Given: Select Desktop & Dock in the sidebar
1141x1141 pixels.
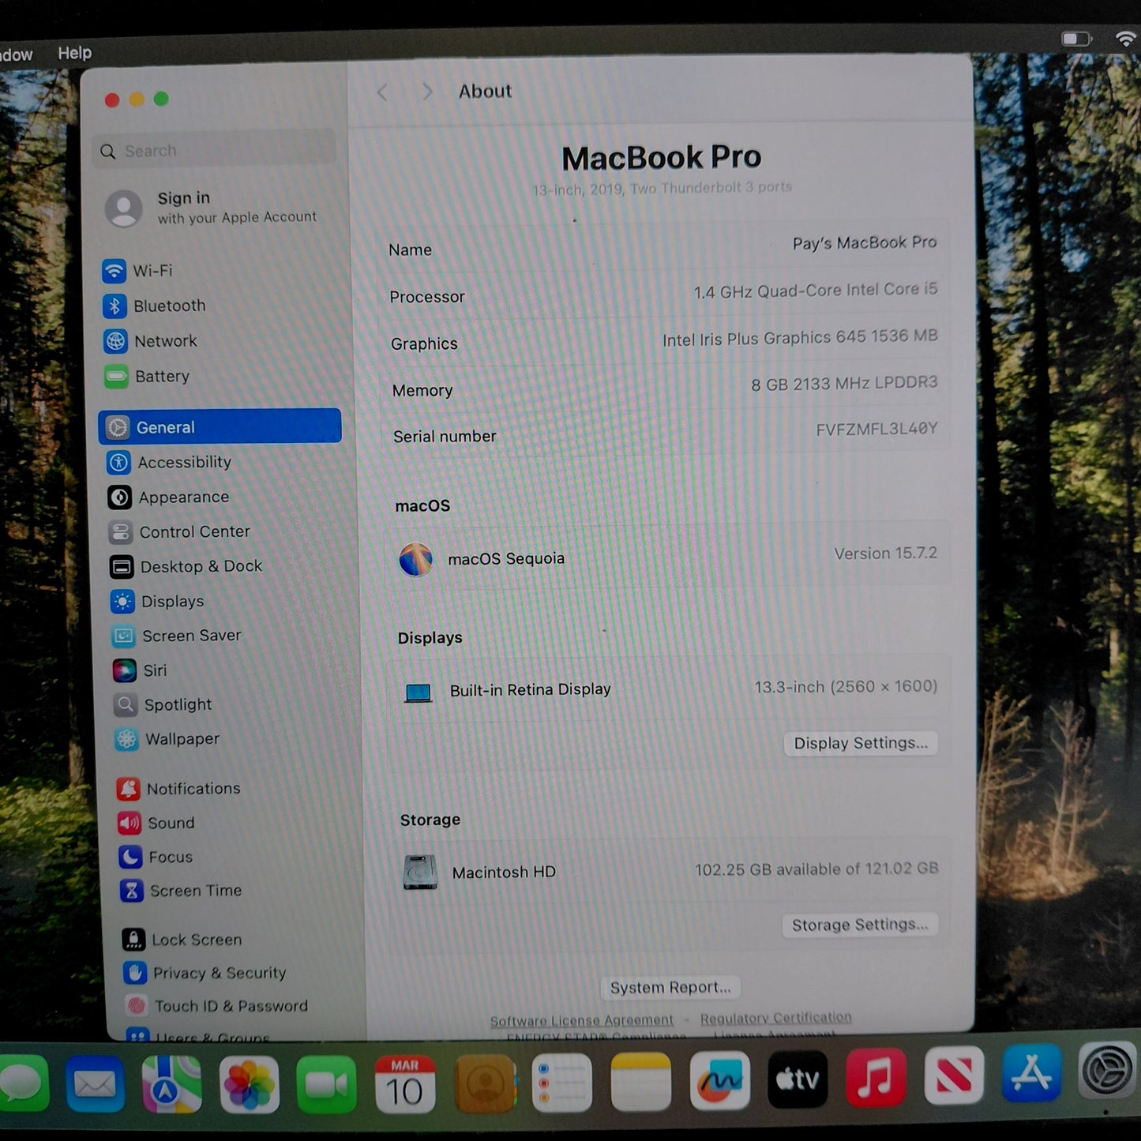Looking at the screenshot, I should coord(201,566).
